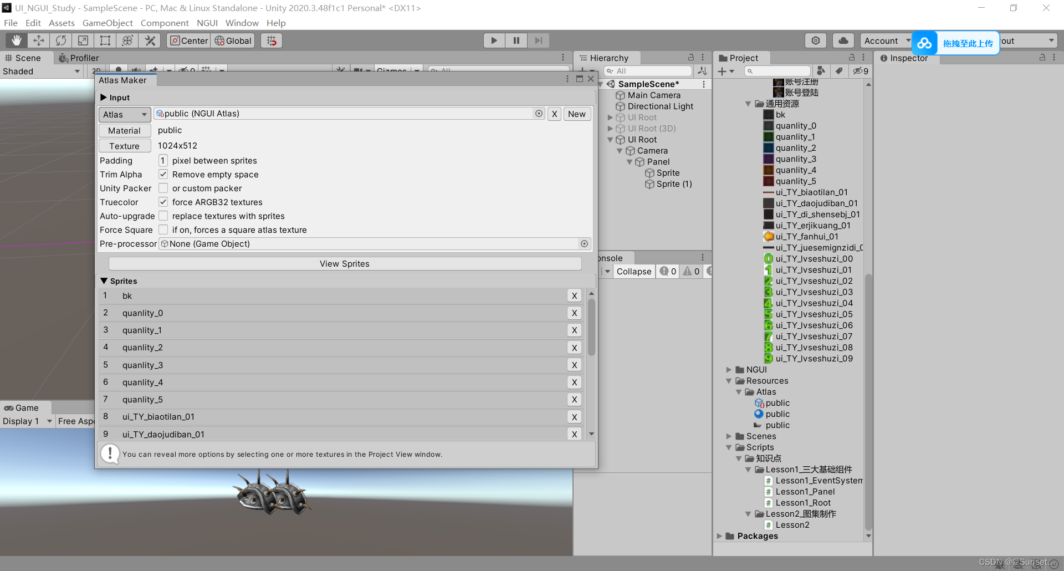Maximize the Atlas Maker window
The width and height of the screenshot is (1064, 571).
pyautogui.click(x=580, y=79)
